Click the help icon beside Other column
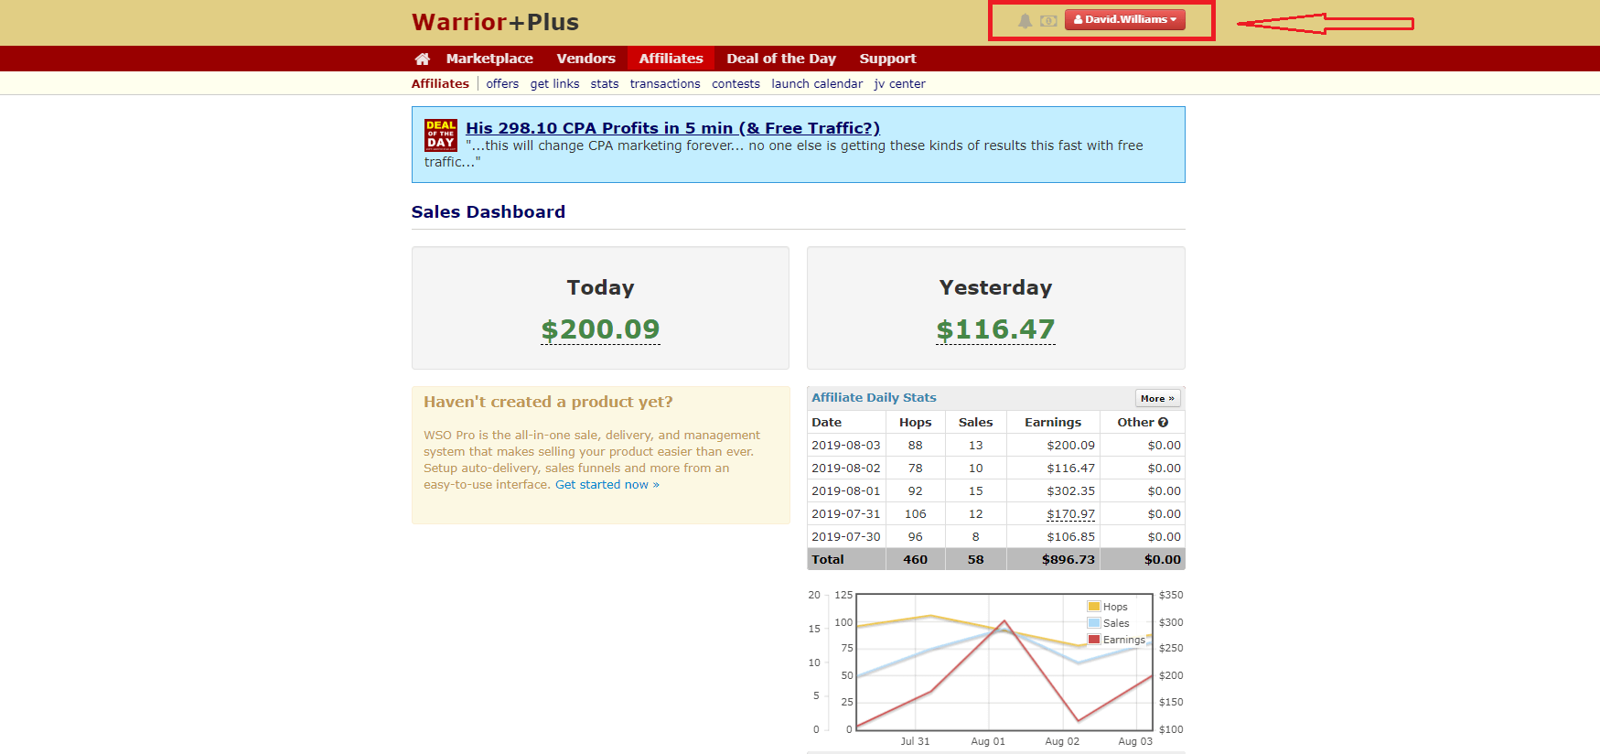 (1163, 422)
